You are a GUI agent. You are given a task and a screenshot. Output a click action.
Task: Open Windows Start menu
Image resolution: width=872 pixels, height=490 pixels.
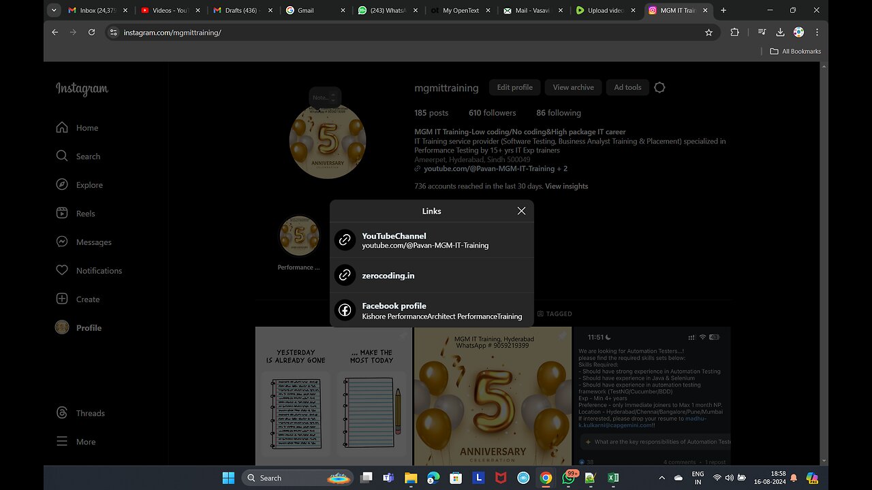click(x=228, y=478)
